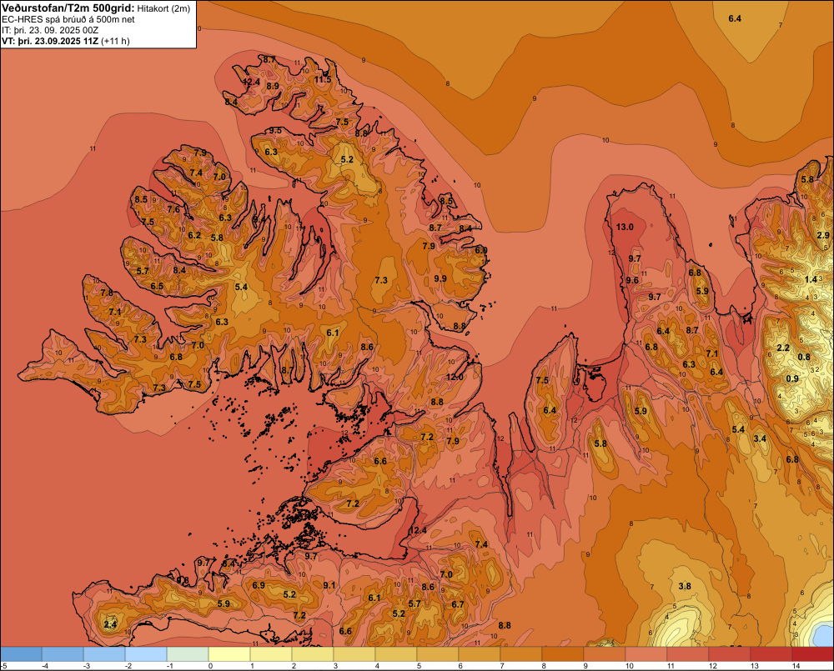Click the (+11 h) forecast offset
Image resolution: width=834 pixels, height=671 pixels.
[115, 41]
